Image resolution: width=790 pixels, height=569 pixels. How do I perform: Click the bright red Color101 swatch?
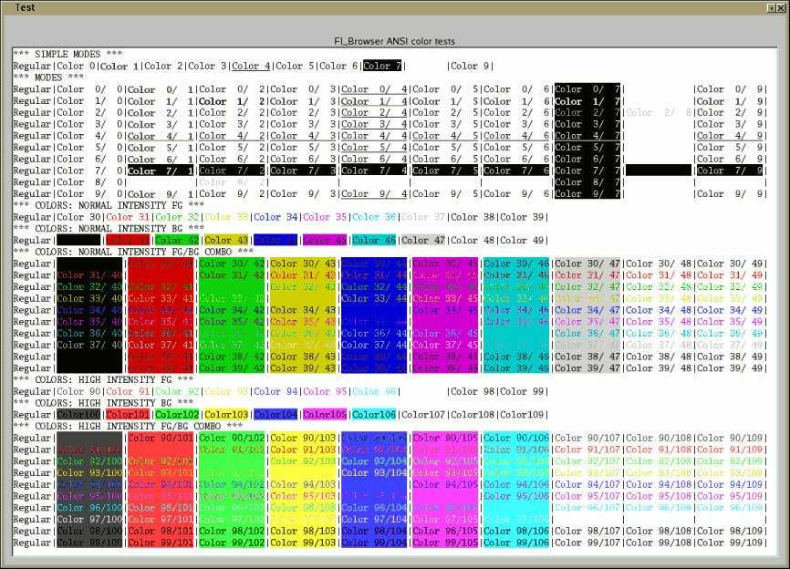tap(126, 415)
